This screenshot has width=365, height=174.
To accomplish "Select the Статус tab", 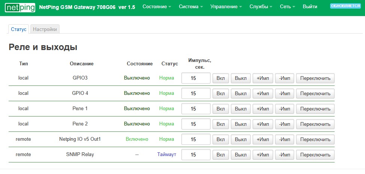I will coord(19,29).
